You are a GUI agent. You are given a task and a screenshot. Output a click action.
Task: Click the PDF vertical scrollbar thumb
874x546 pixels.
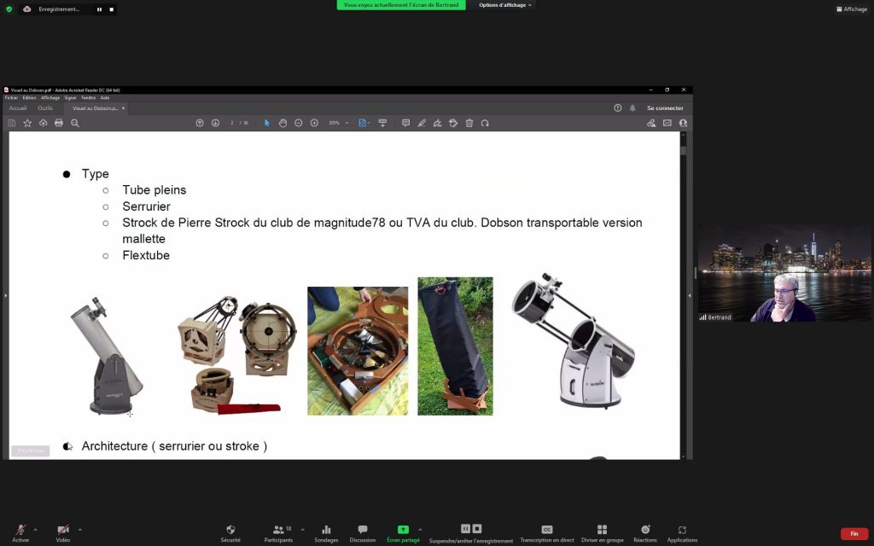pos(684,150)
